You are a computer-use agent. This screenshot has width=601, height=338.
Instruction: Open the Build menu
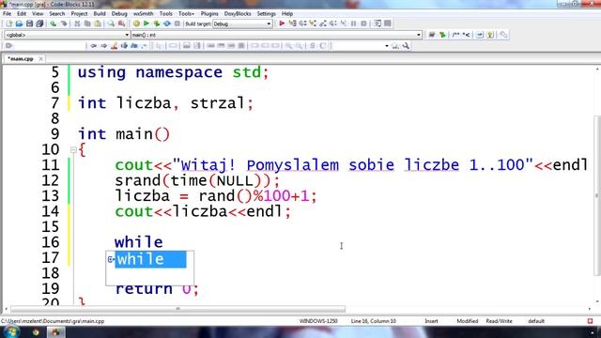[100, 13]
